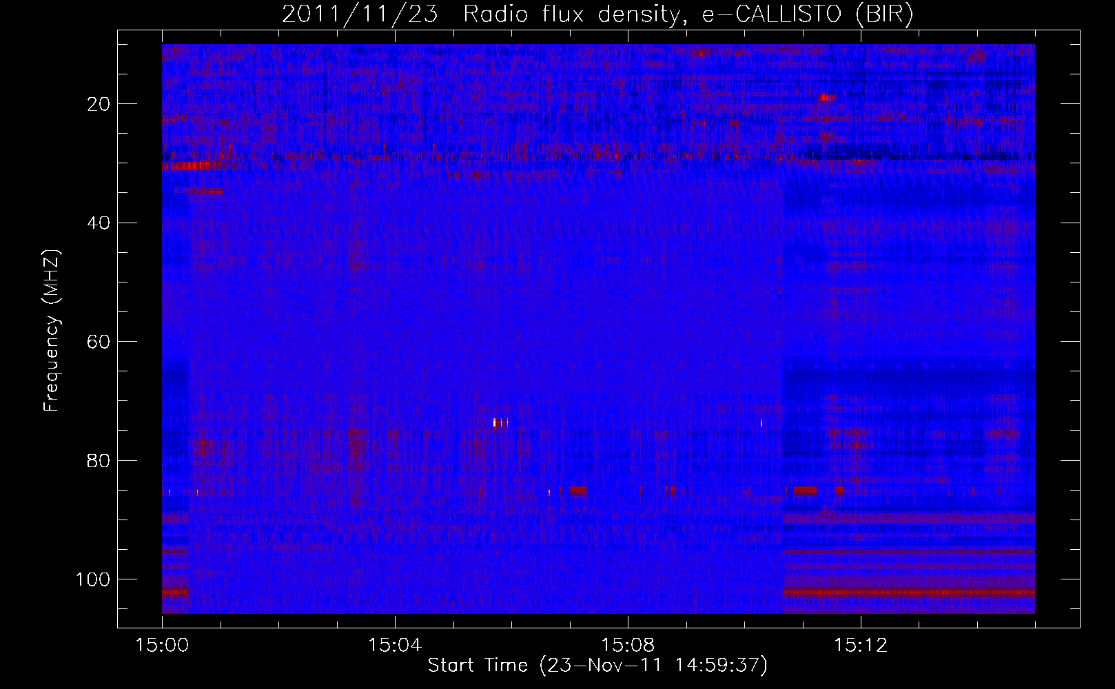The image size is (1115, 689).
Task: Select the 80 frequency tick label
Action: [x=99, y=460]
